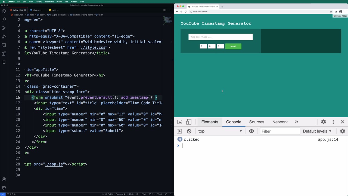Close the DevTools panel
Screen dimensions: 348x196
click(343, 122)
